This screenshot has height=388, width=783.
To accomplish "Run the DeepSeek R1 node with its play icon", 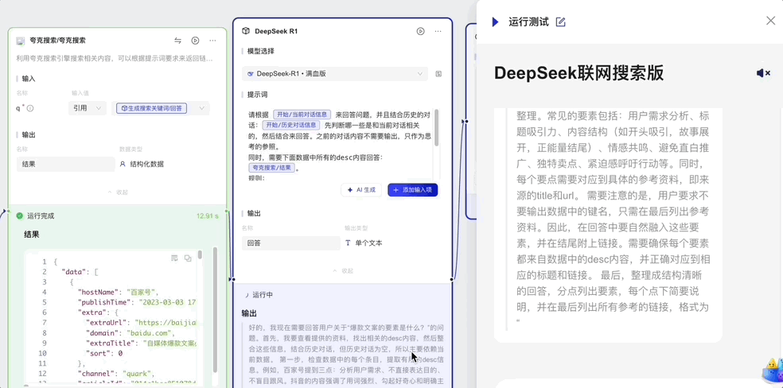I will (420, 31).
